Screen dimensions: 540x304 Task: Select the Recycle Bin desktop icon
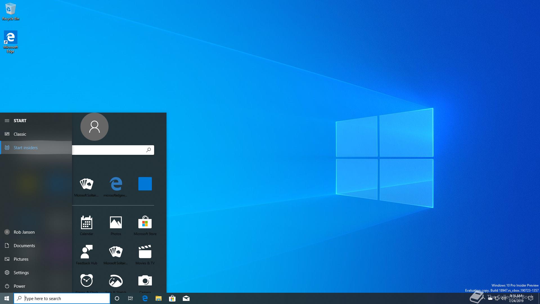11,12
